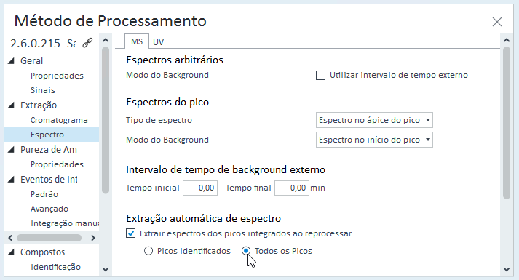Select the Picos Identificados radio option
This screenshot has width=519, height=280.
point(148,251)
